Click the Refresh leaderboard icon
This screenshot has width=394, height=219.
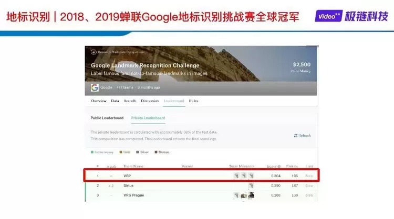296,136
